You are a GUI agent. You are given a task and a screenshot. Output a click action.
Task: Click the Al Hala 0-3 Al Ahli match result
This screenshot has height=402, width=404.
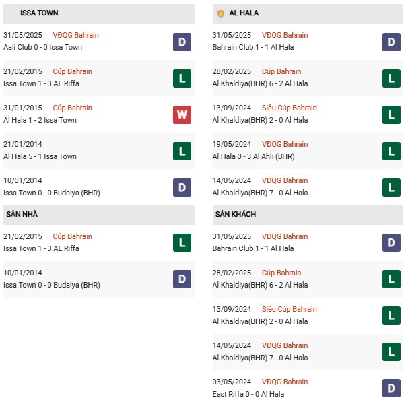click(x=253, y=156)
